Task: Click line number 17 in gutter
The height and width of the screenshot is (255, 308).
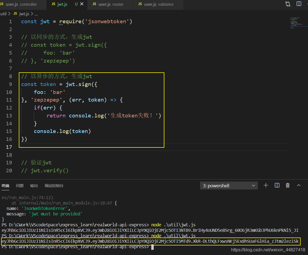Action: (x=9, y=147)
